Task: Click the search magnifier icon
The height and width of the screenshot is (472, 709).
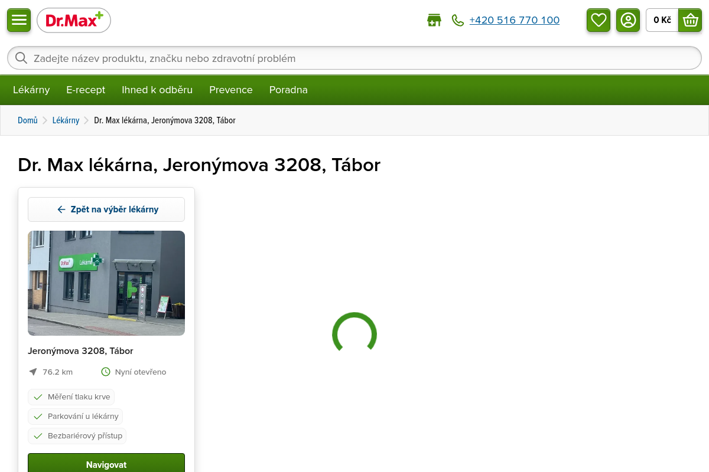Action: [x=21, y=58]
